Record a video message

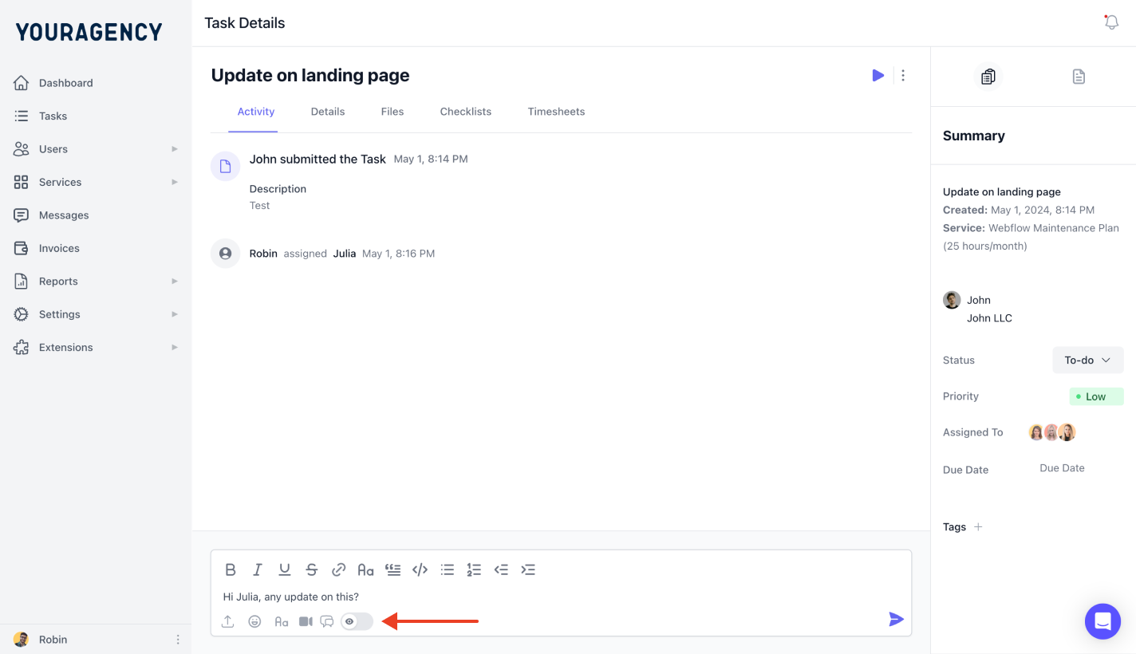pos(306,621)
